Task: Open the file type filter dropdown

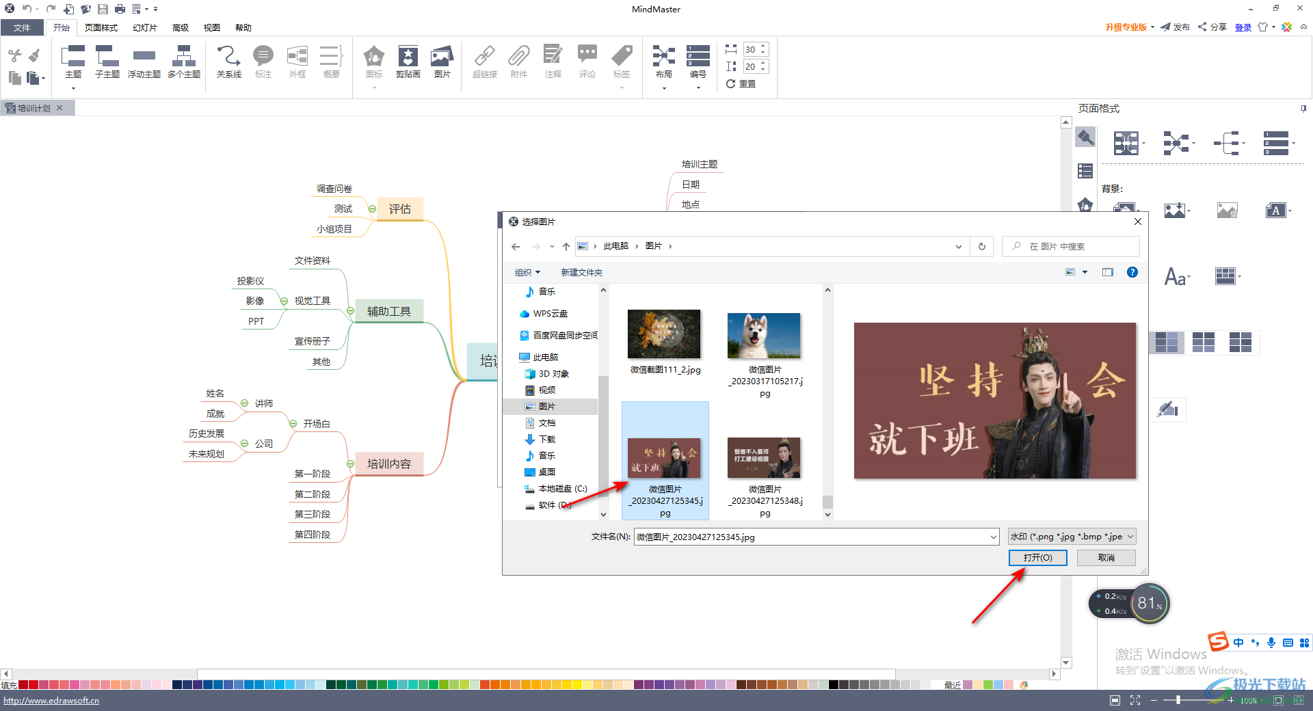Action: [x=1072, y=537]
